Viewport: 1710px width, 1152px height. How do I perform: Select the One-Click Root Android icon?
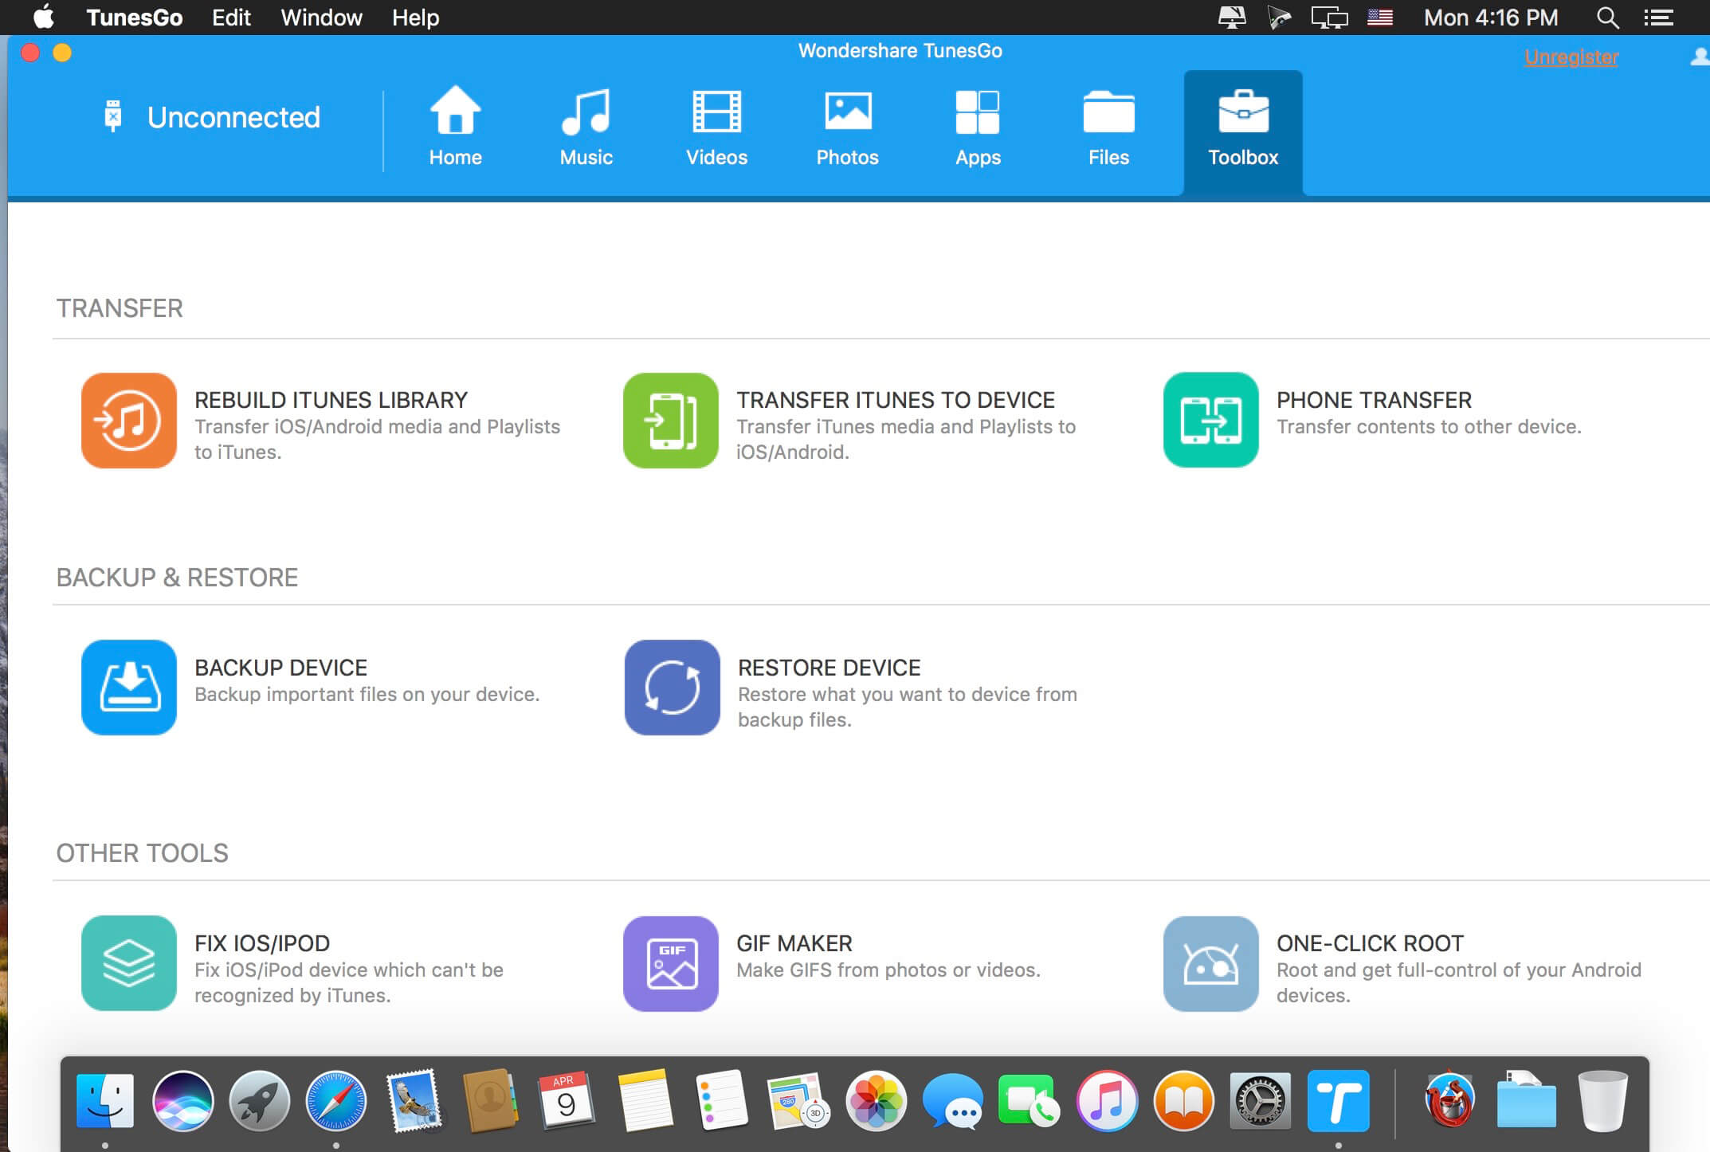(1211, 963)
